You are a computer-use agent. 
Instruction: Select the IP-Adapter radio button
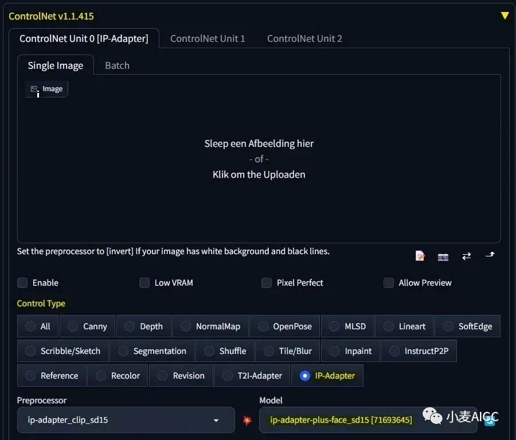click(x=305, y=375)
